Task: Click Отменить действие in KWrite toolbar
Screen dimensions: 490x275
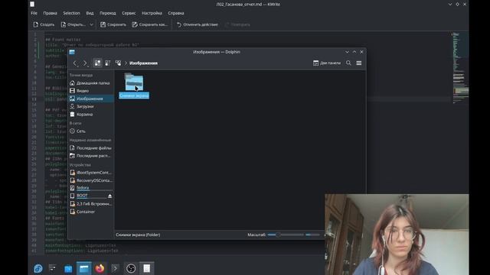Action: coord(198,24)
